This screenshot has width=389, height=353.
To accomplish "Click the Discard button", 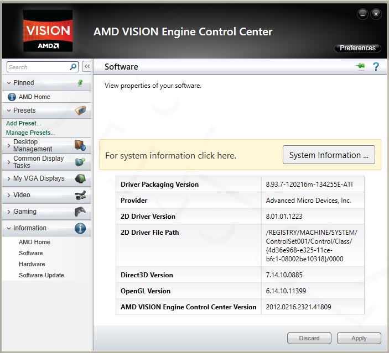I will pyautogui.click(x=309, y=338).
